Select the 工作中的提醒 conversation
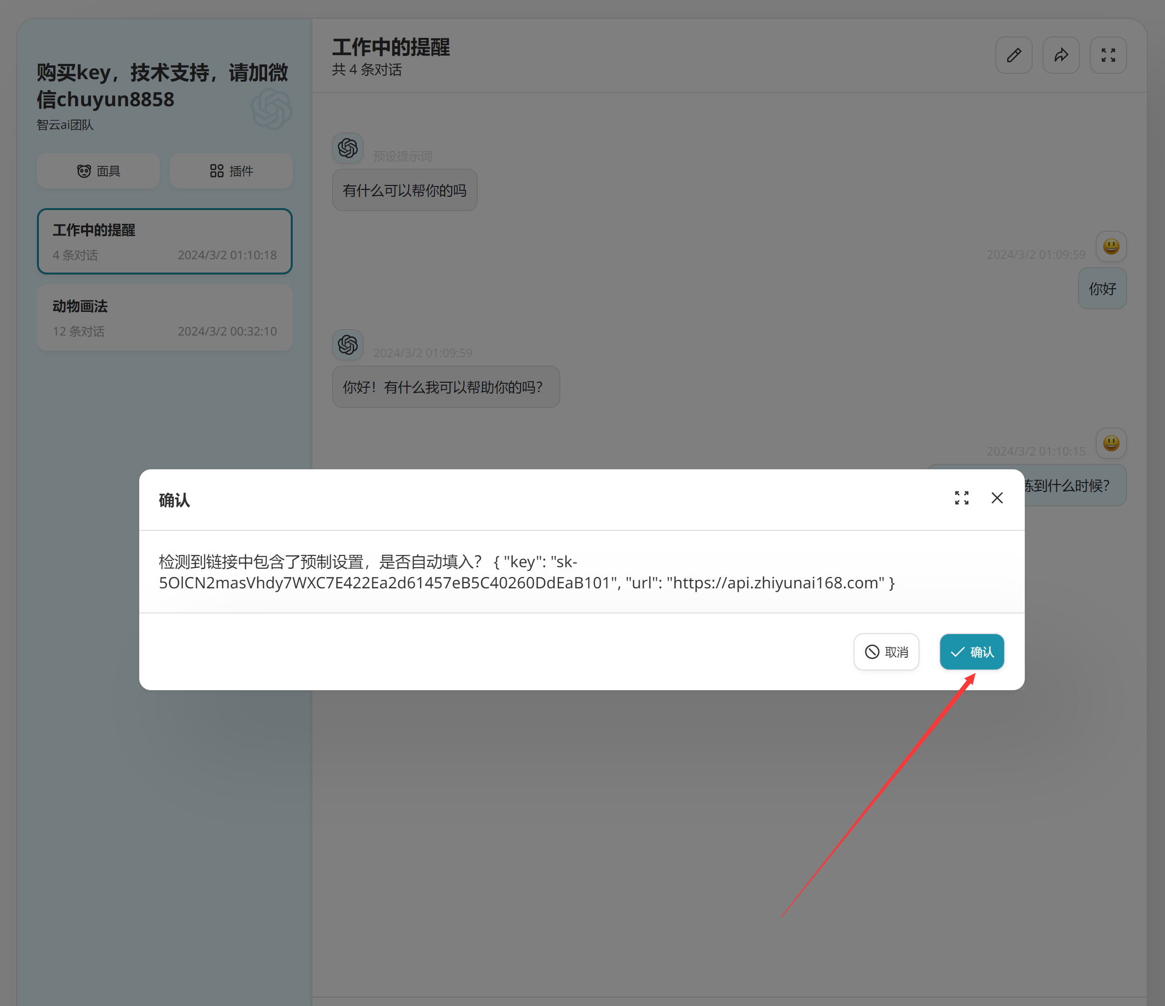1165x1006 pixels. pos(165,241)
